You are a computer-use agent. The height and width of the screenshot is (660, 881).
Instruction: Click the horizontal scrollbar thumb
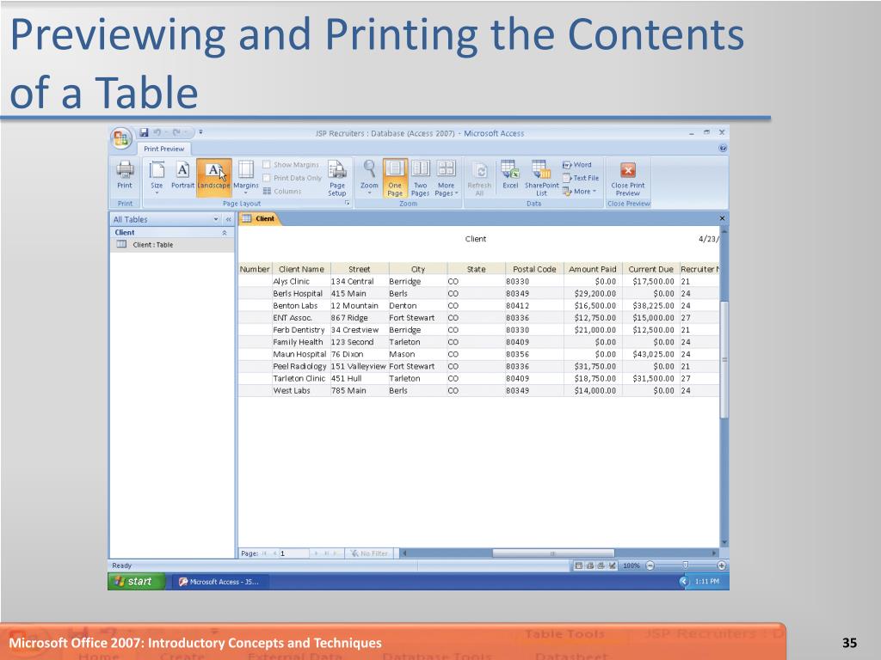pos(553,553)
